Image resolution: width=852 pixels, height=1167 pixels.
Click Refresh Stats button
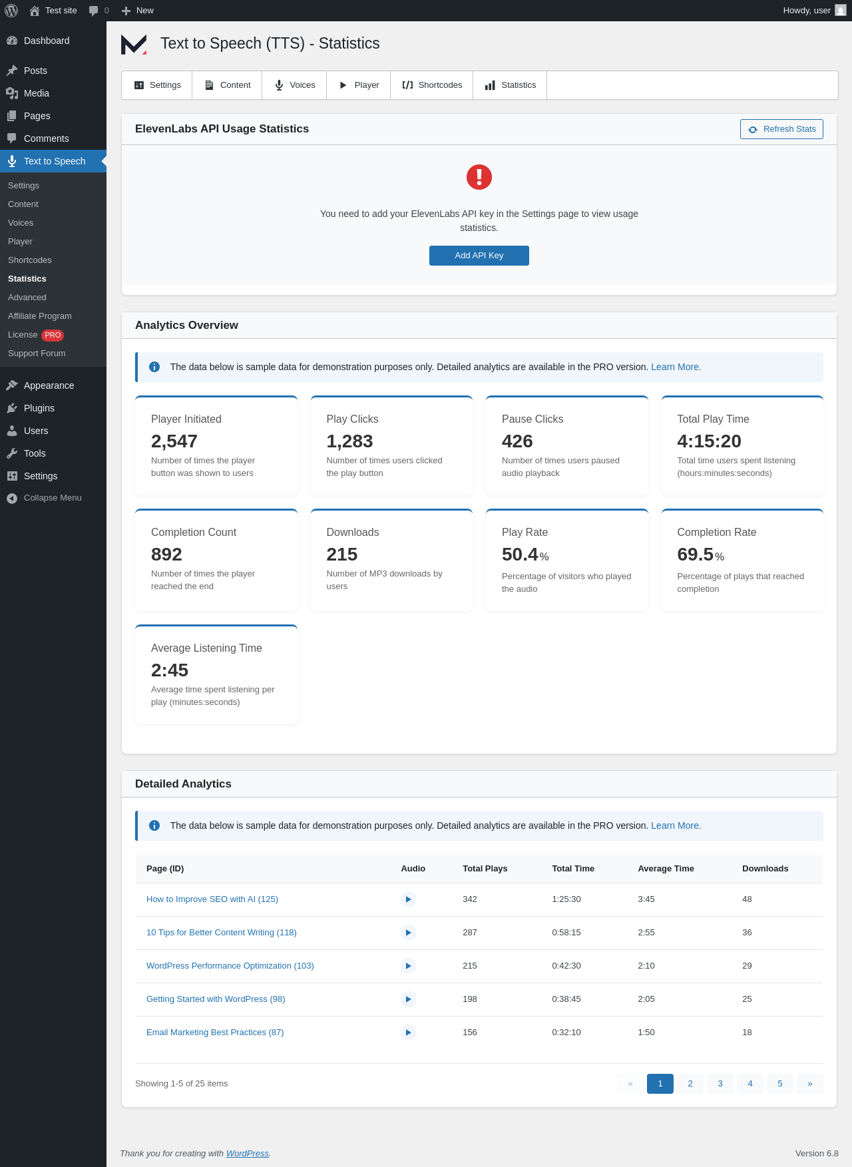coord(781,129)
